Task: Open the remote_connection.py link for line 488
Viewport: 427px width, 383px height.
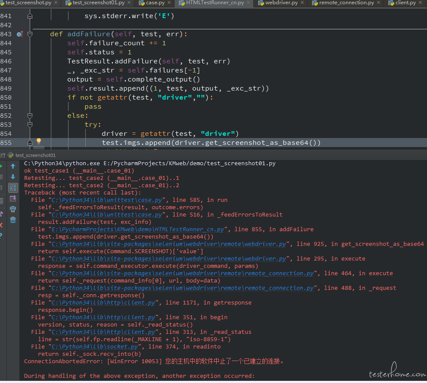Action: pos(183,288)
